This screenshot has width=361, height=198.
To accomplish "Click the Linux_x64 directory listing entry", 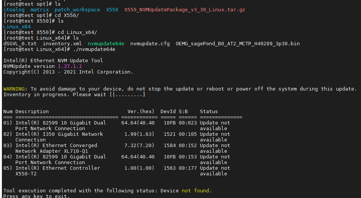I will pos(17,27).
